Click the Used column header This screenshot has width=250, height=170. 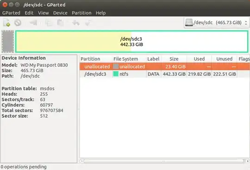199,59
